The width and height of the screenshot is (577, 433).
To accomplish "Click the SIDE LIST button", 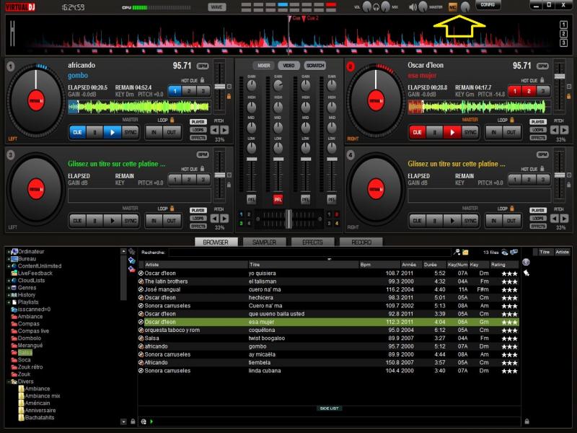I will [x=329, y=408].
